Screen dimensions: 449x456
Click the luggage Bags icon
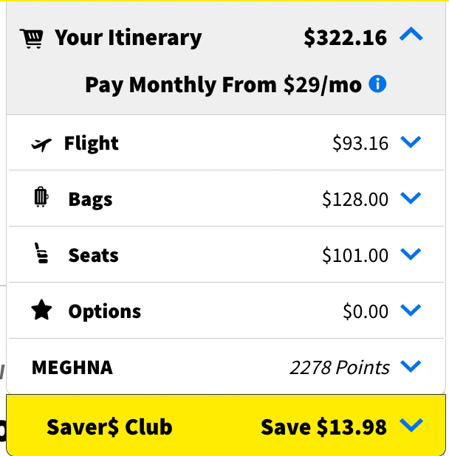coord(42,198)
